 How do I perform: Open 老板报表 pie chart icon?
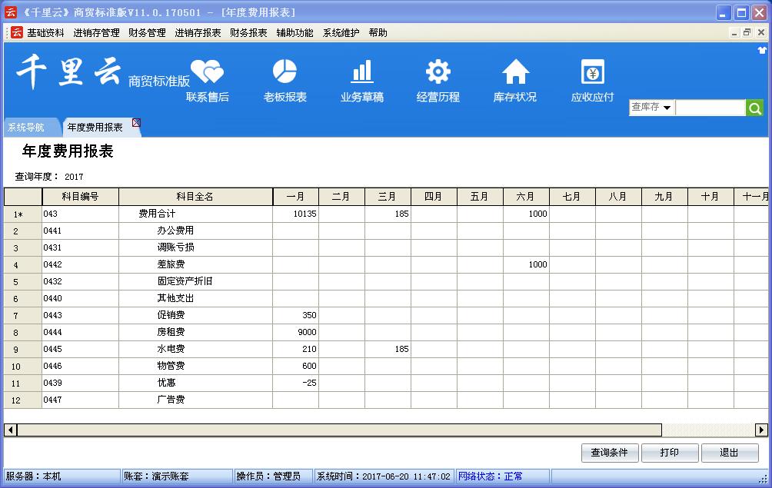click(x=285, y=71)
